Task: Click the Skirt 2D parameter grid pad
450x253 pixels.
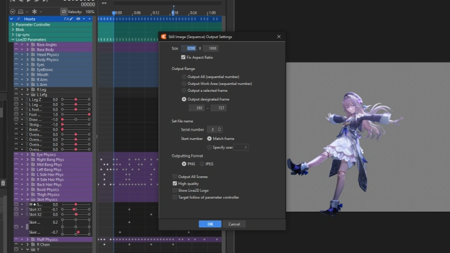Action: (x=76, y=227)
